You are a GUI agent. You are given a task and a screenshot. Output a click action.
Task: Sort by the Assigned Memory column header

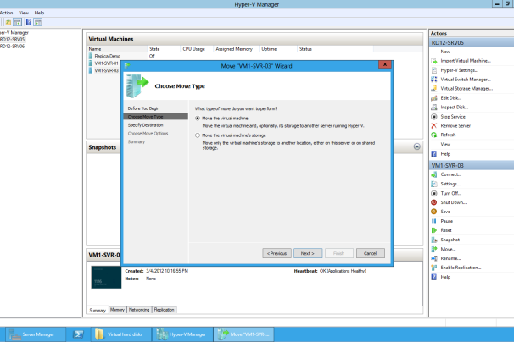[234, 49]
